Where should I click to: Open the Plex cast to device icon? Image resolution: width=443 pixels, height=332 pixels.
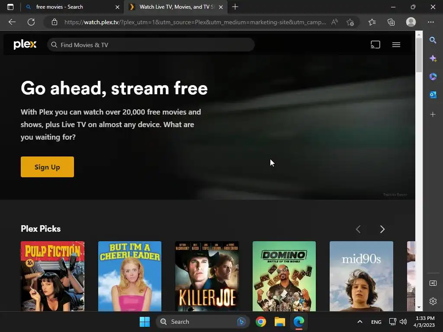coord(375,45)
